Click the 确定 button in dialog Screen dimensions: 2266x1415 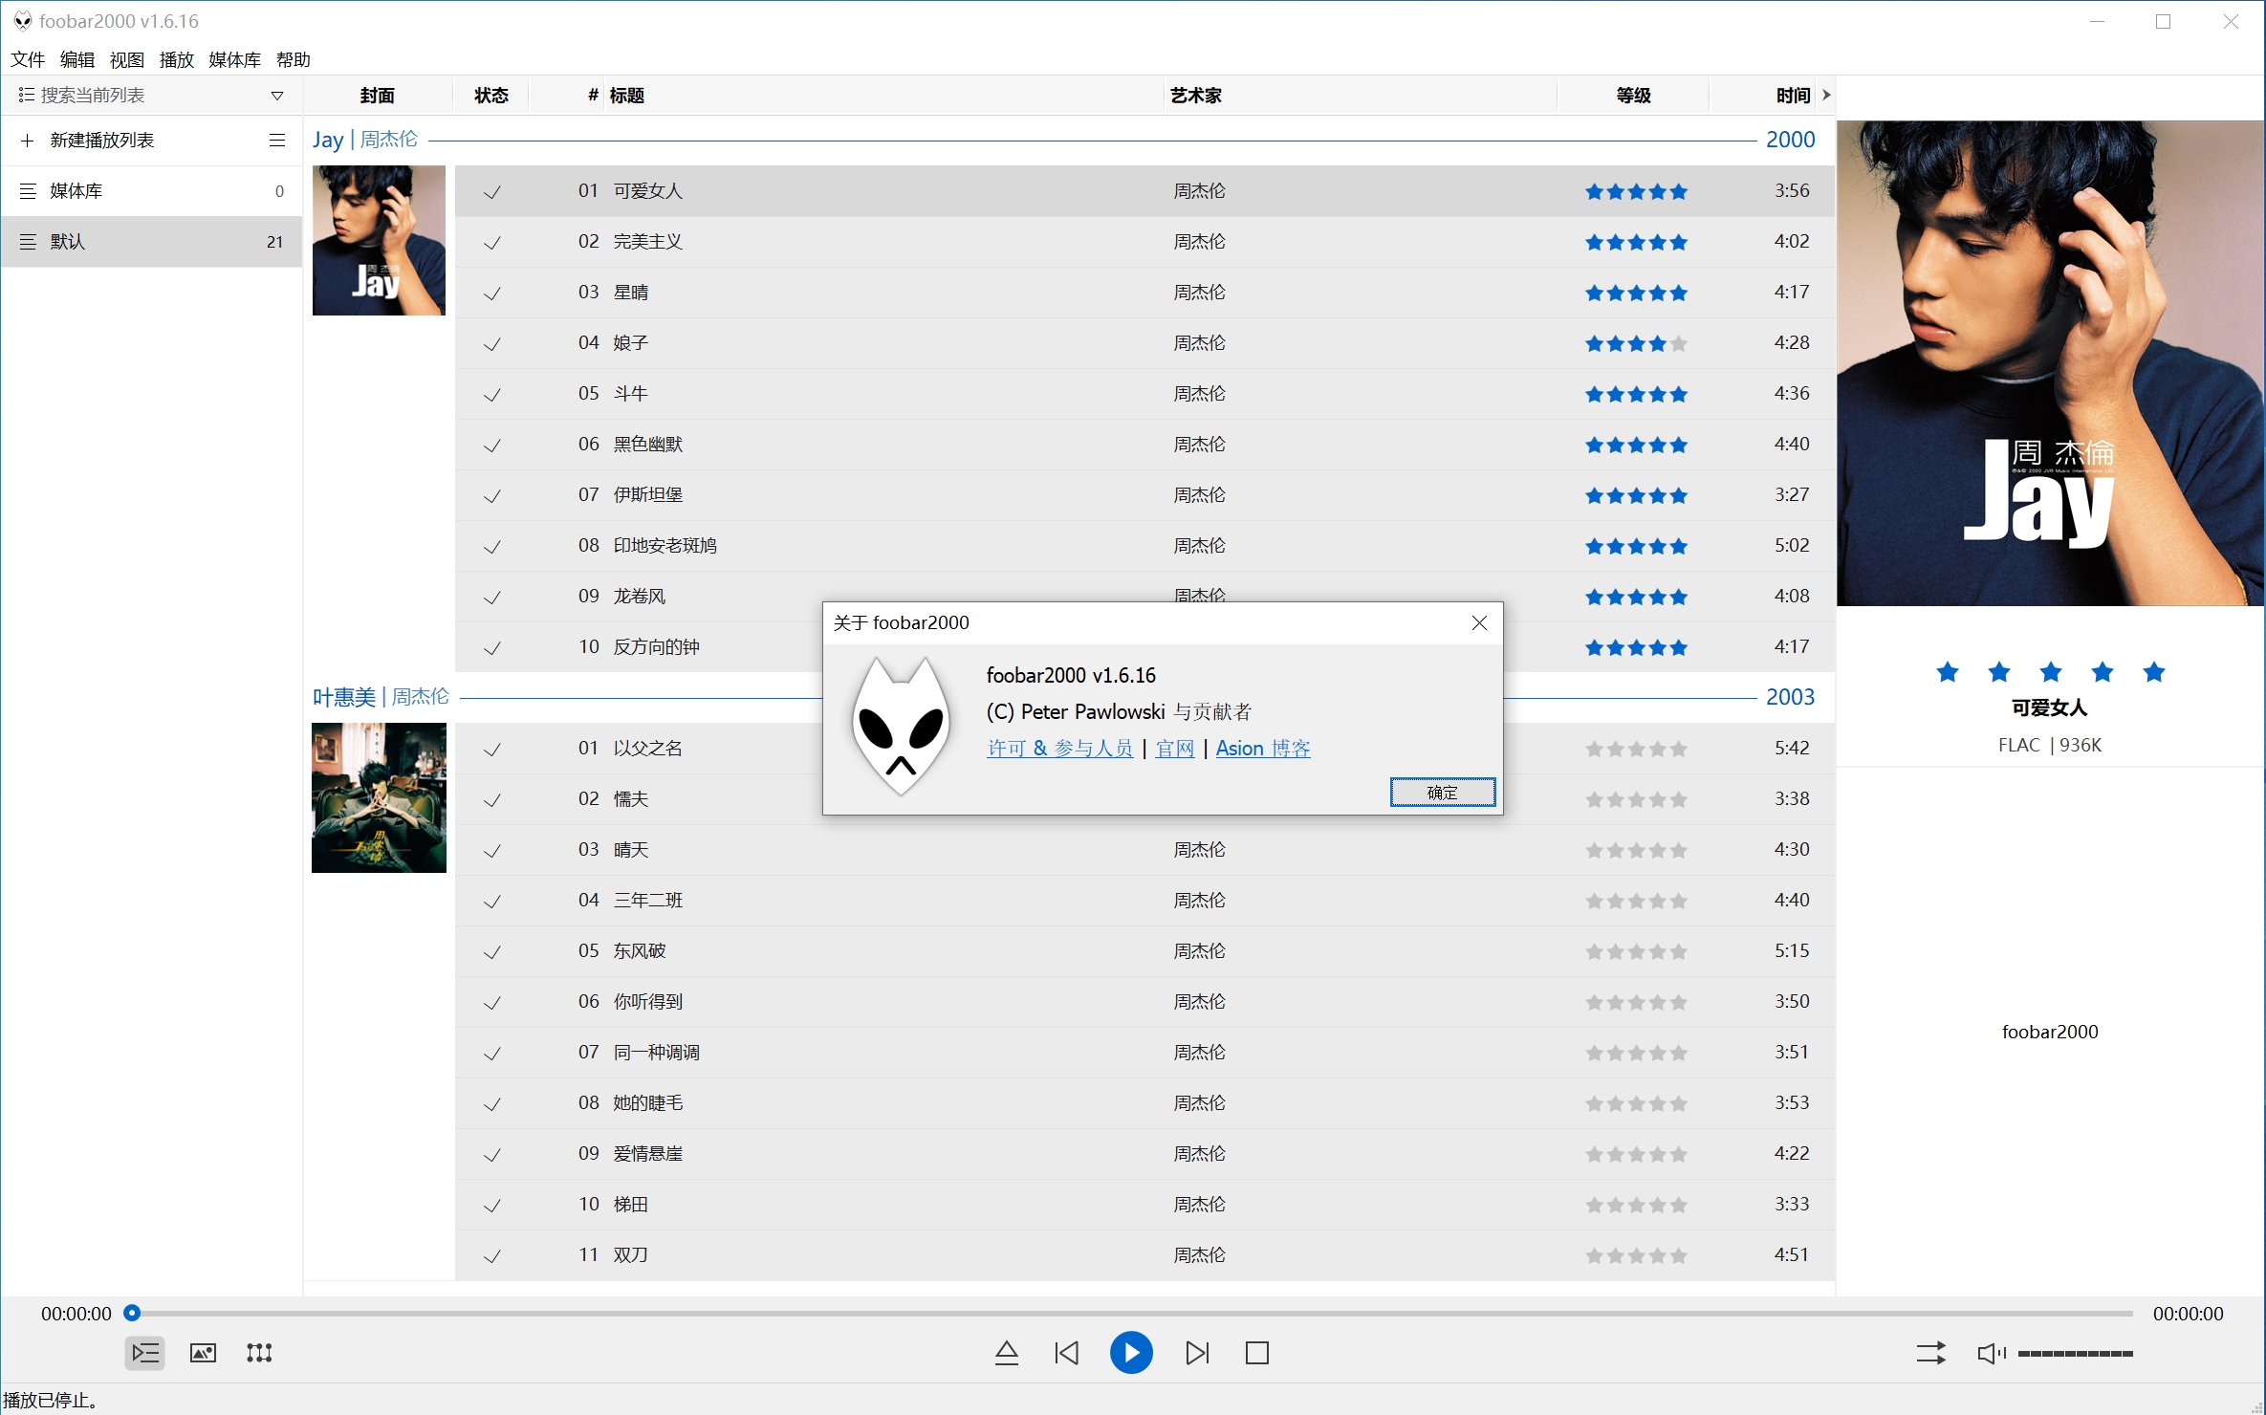coord(1442,793)
